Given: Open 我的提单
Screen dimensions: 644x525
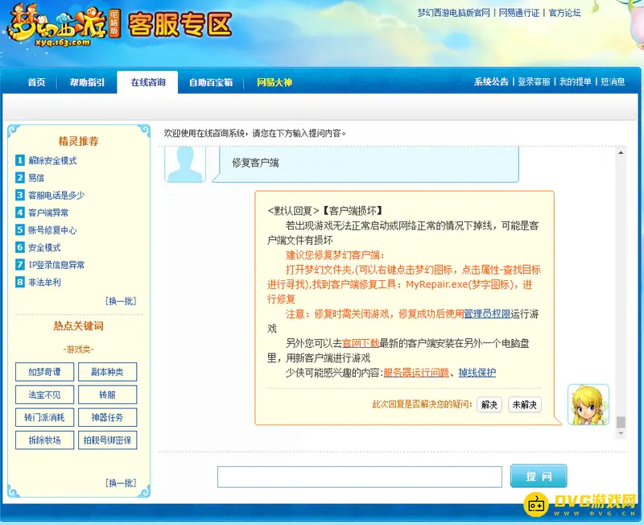Looking at the screenshot, I should [576, 82].
